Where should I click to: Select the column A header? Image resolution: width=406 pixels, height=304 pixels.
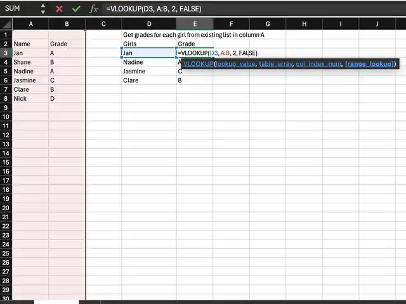click(x=30, y=24)
